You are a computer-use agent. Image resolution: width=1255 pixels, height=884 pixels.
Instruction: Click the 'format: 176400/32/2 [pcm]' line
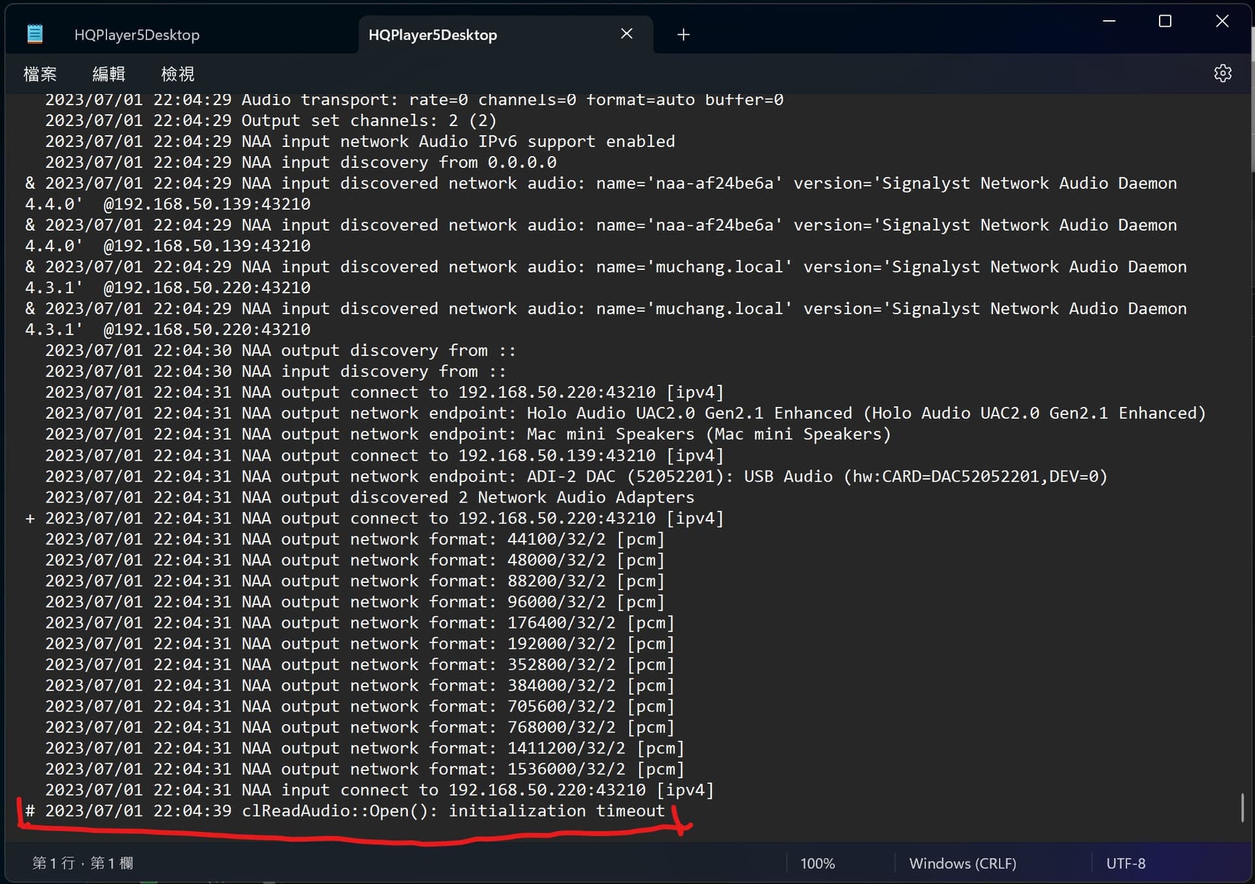360,623
